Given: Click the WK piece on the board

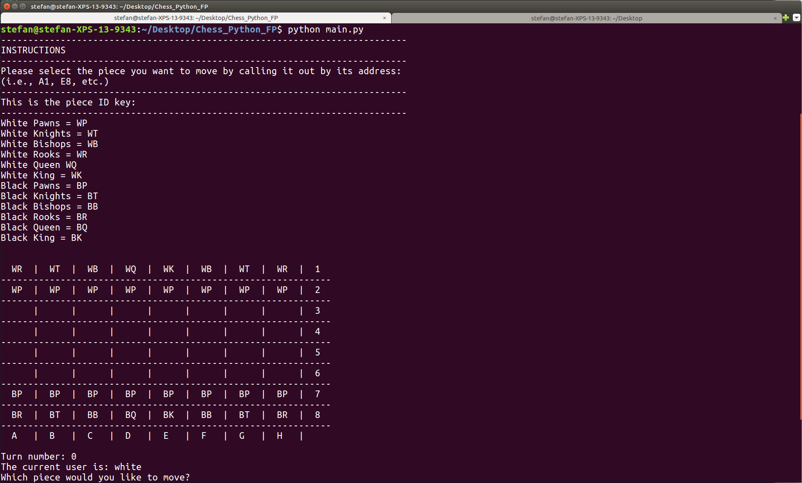Looking at the screenshot, I should [168, 269].
